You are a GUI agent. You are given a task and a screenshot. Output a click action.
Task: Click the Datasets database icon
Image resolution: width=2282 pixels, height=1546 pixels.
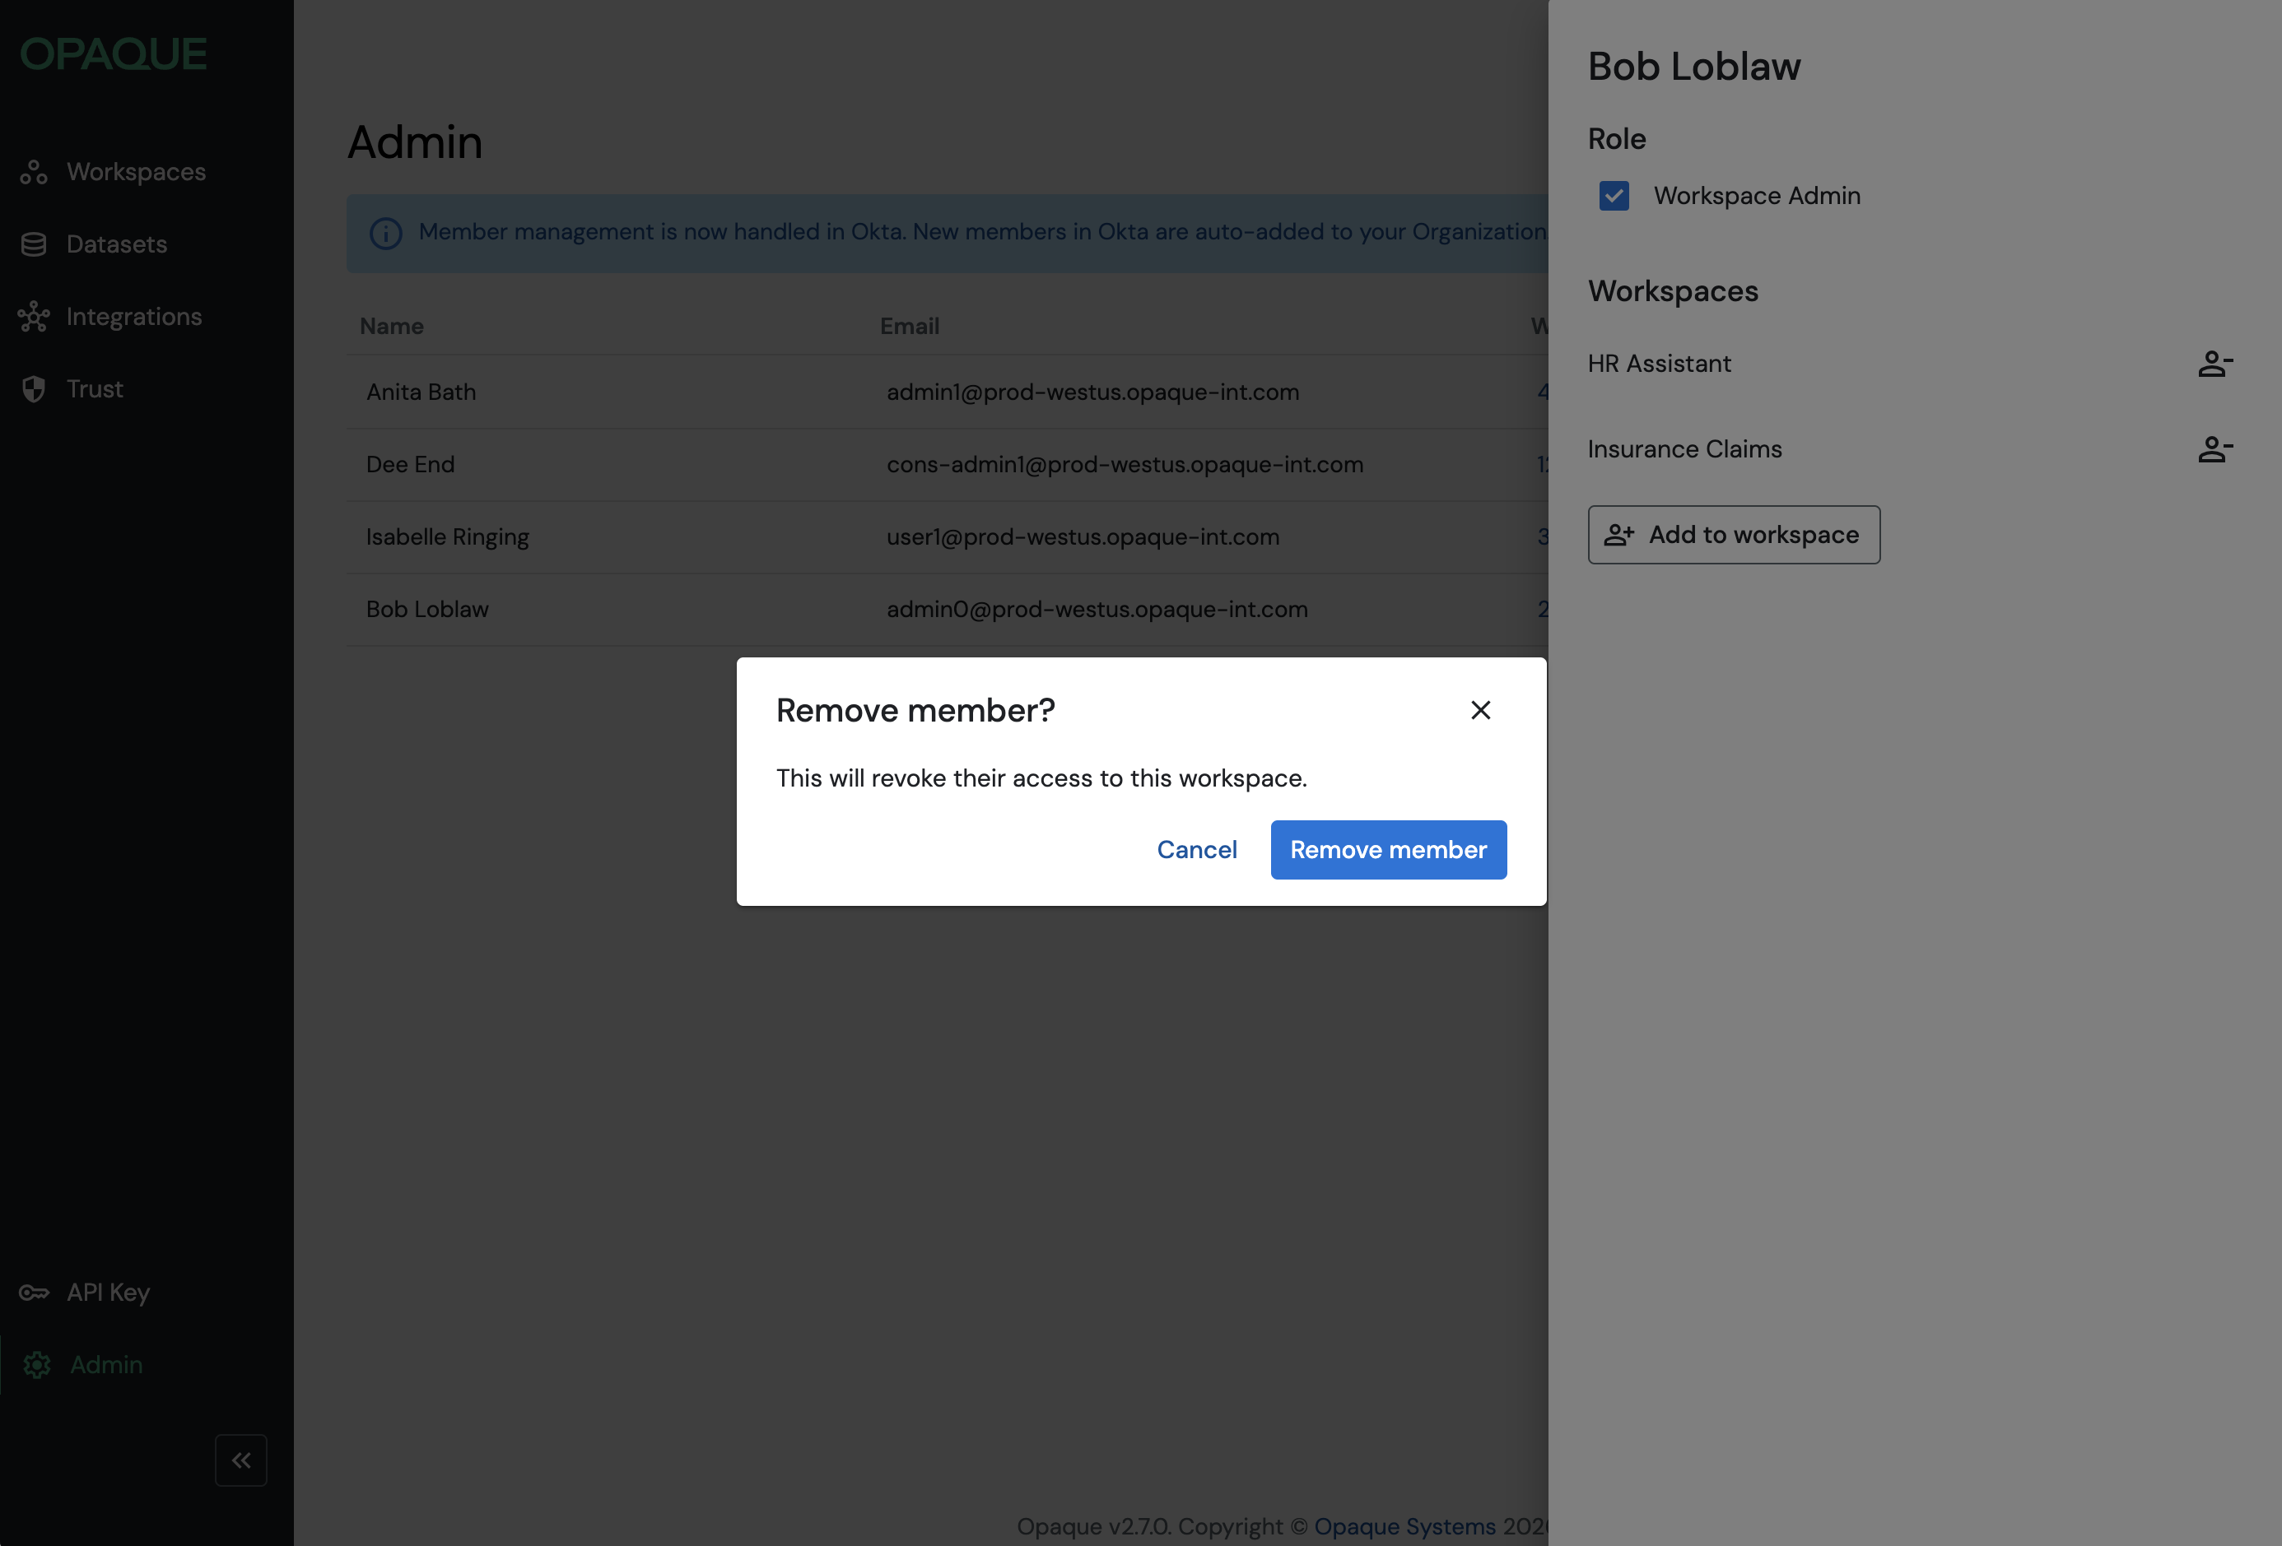click(34, 244)
